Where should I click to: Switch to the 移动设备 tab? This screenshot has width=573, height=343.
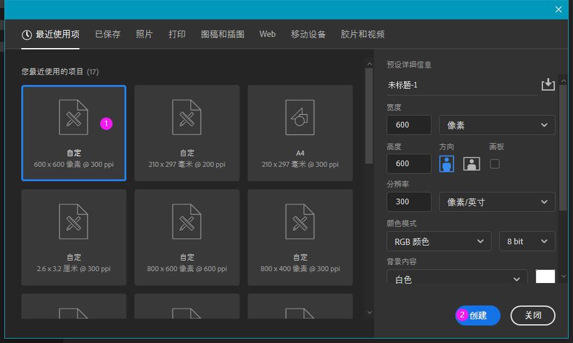click(308, 34)
